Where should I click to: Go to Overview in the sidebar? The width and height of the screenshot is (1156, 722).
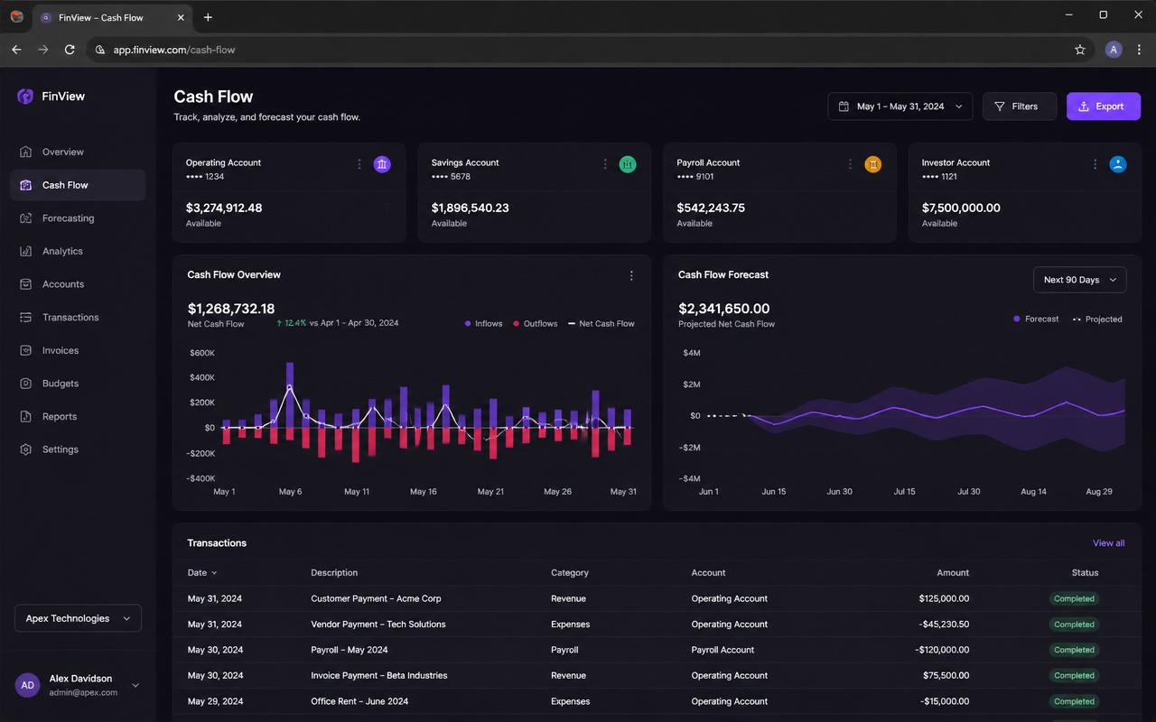click(x=78, y=152)
